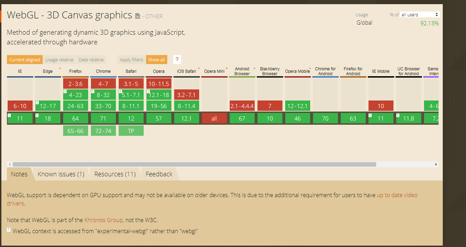This screenshot has height=247, width=466.
Task: Toggle the Current aligned view
Action: 24,60
